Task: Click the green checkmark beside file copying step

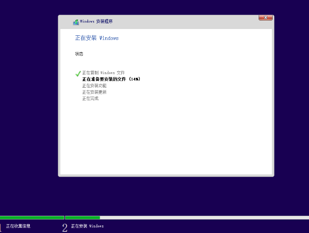Action: tap(78, 73)
